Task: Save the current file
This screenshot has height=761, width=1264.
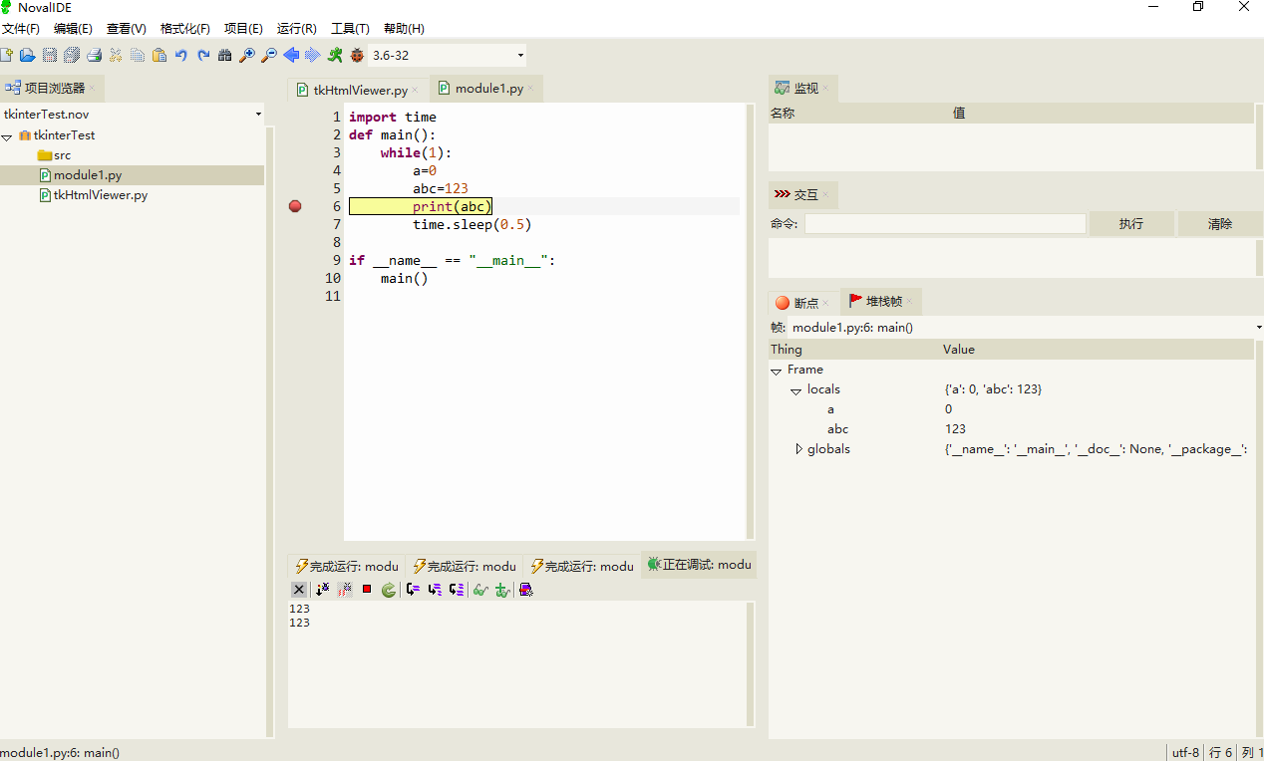Action: 50,55
